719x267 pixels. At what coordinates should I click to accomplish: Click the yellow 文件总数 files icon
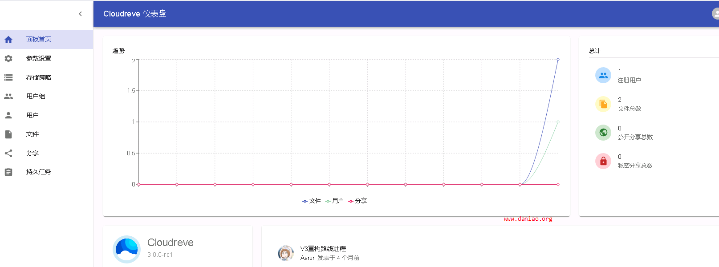[603, 104]
